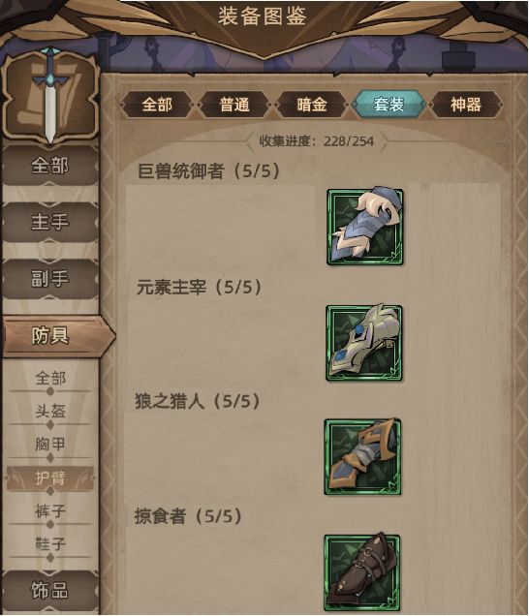
Task: Select the 元素主宰 bracer icon
Action: (364, 343)
